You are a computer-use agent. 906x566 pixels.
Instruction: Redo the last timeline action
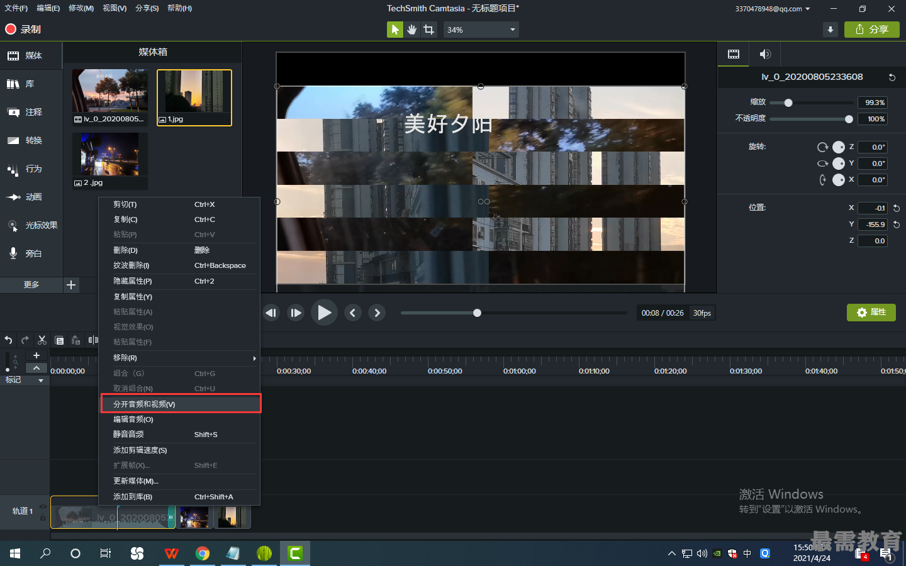tap(25, 340)
